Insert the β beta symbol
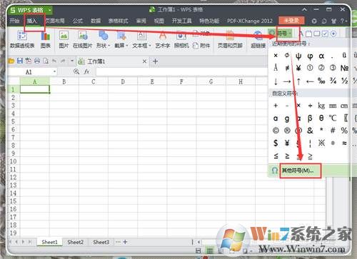 coord(310,118)
